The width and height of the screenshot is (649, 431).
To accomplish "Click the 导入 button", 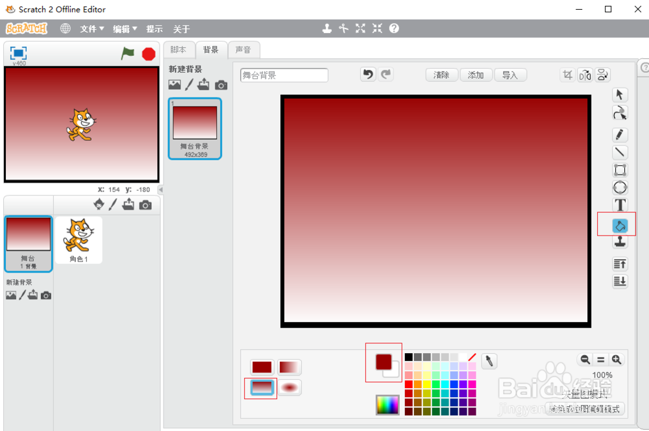I will pos(510,75).
